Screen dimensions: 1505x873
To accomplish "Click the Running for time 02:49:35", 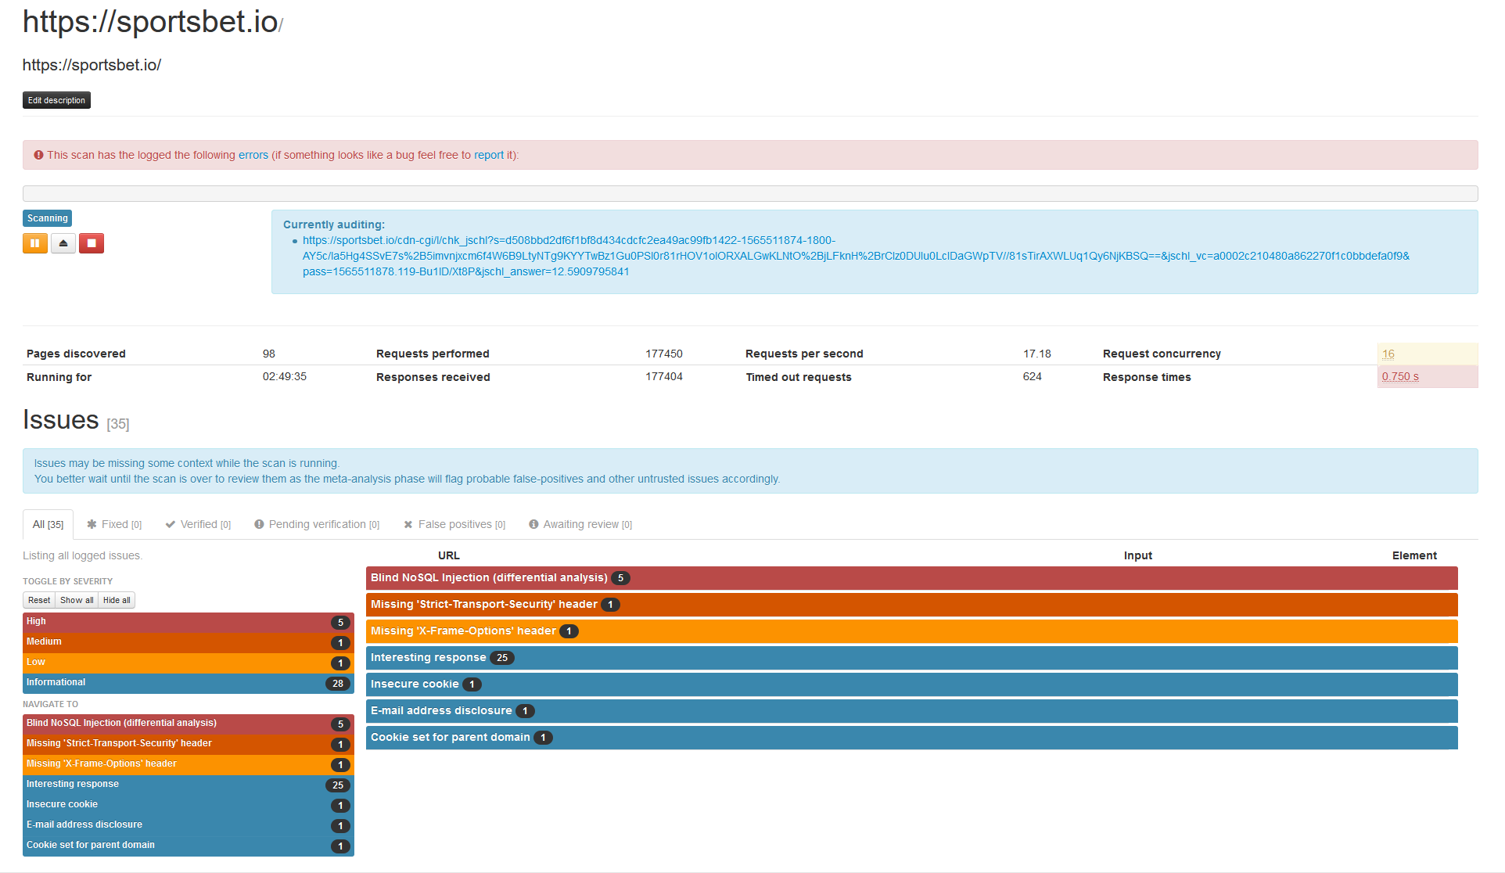I will 285,376.
